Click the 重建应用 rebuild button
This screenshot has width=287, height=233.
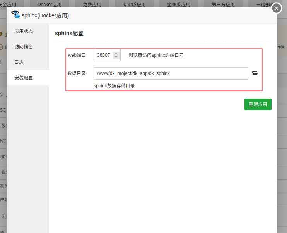(258, 104)
